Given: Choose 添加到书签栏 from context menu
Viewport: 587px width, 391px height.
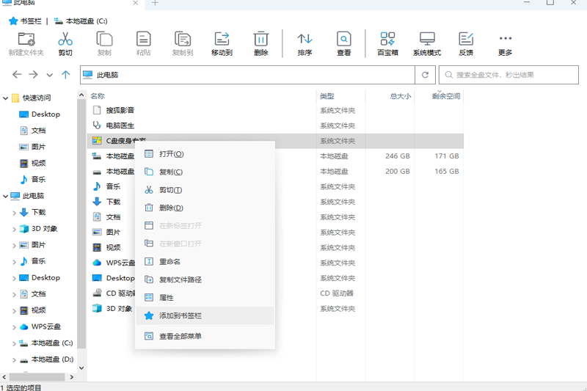Looking at the screenshot, I should point(181,315).
